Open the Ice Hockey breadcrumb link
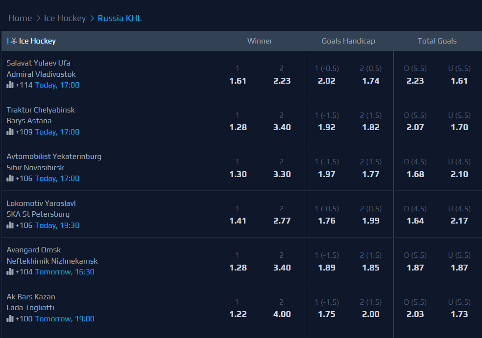 click(65, 18)
